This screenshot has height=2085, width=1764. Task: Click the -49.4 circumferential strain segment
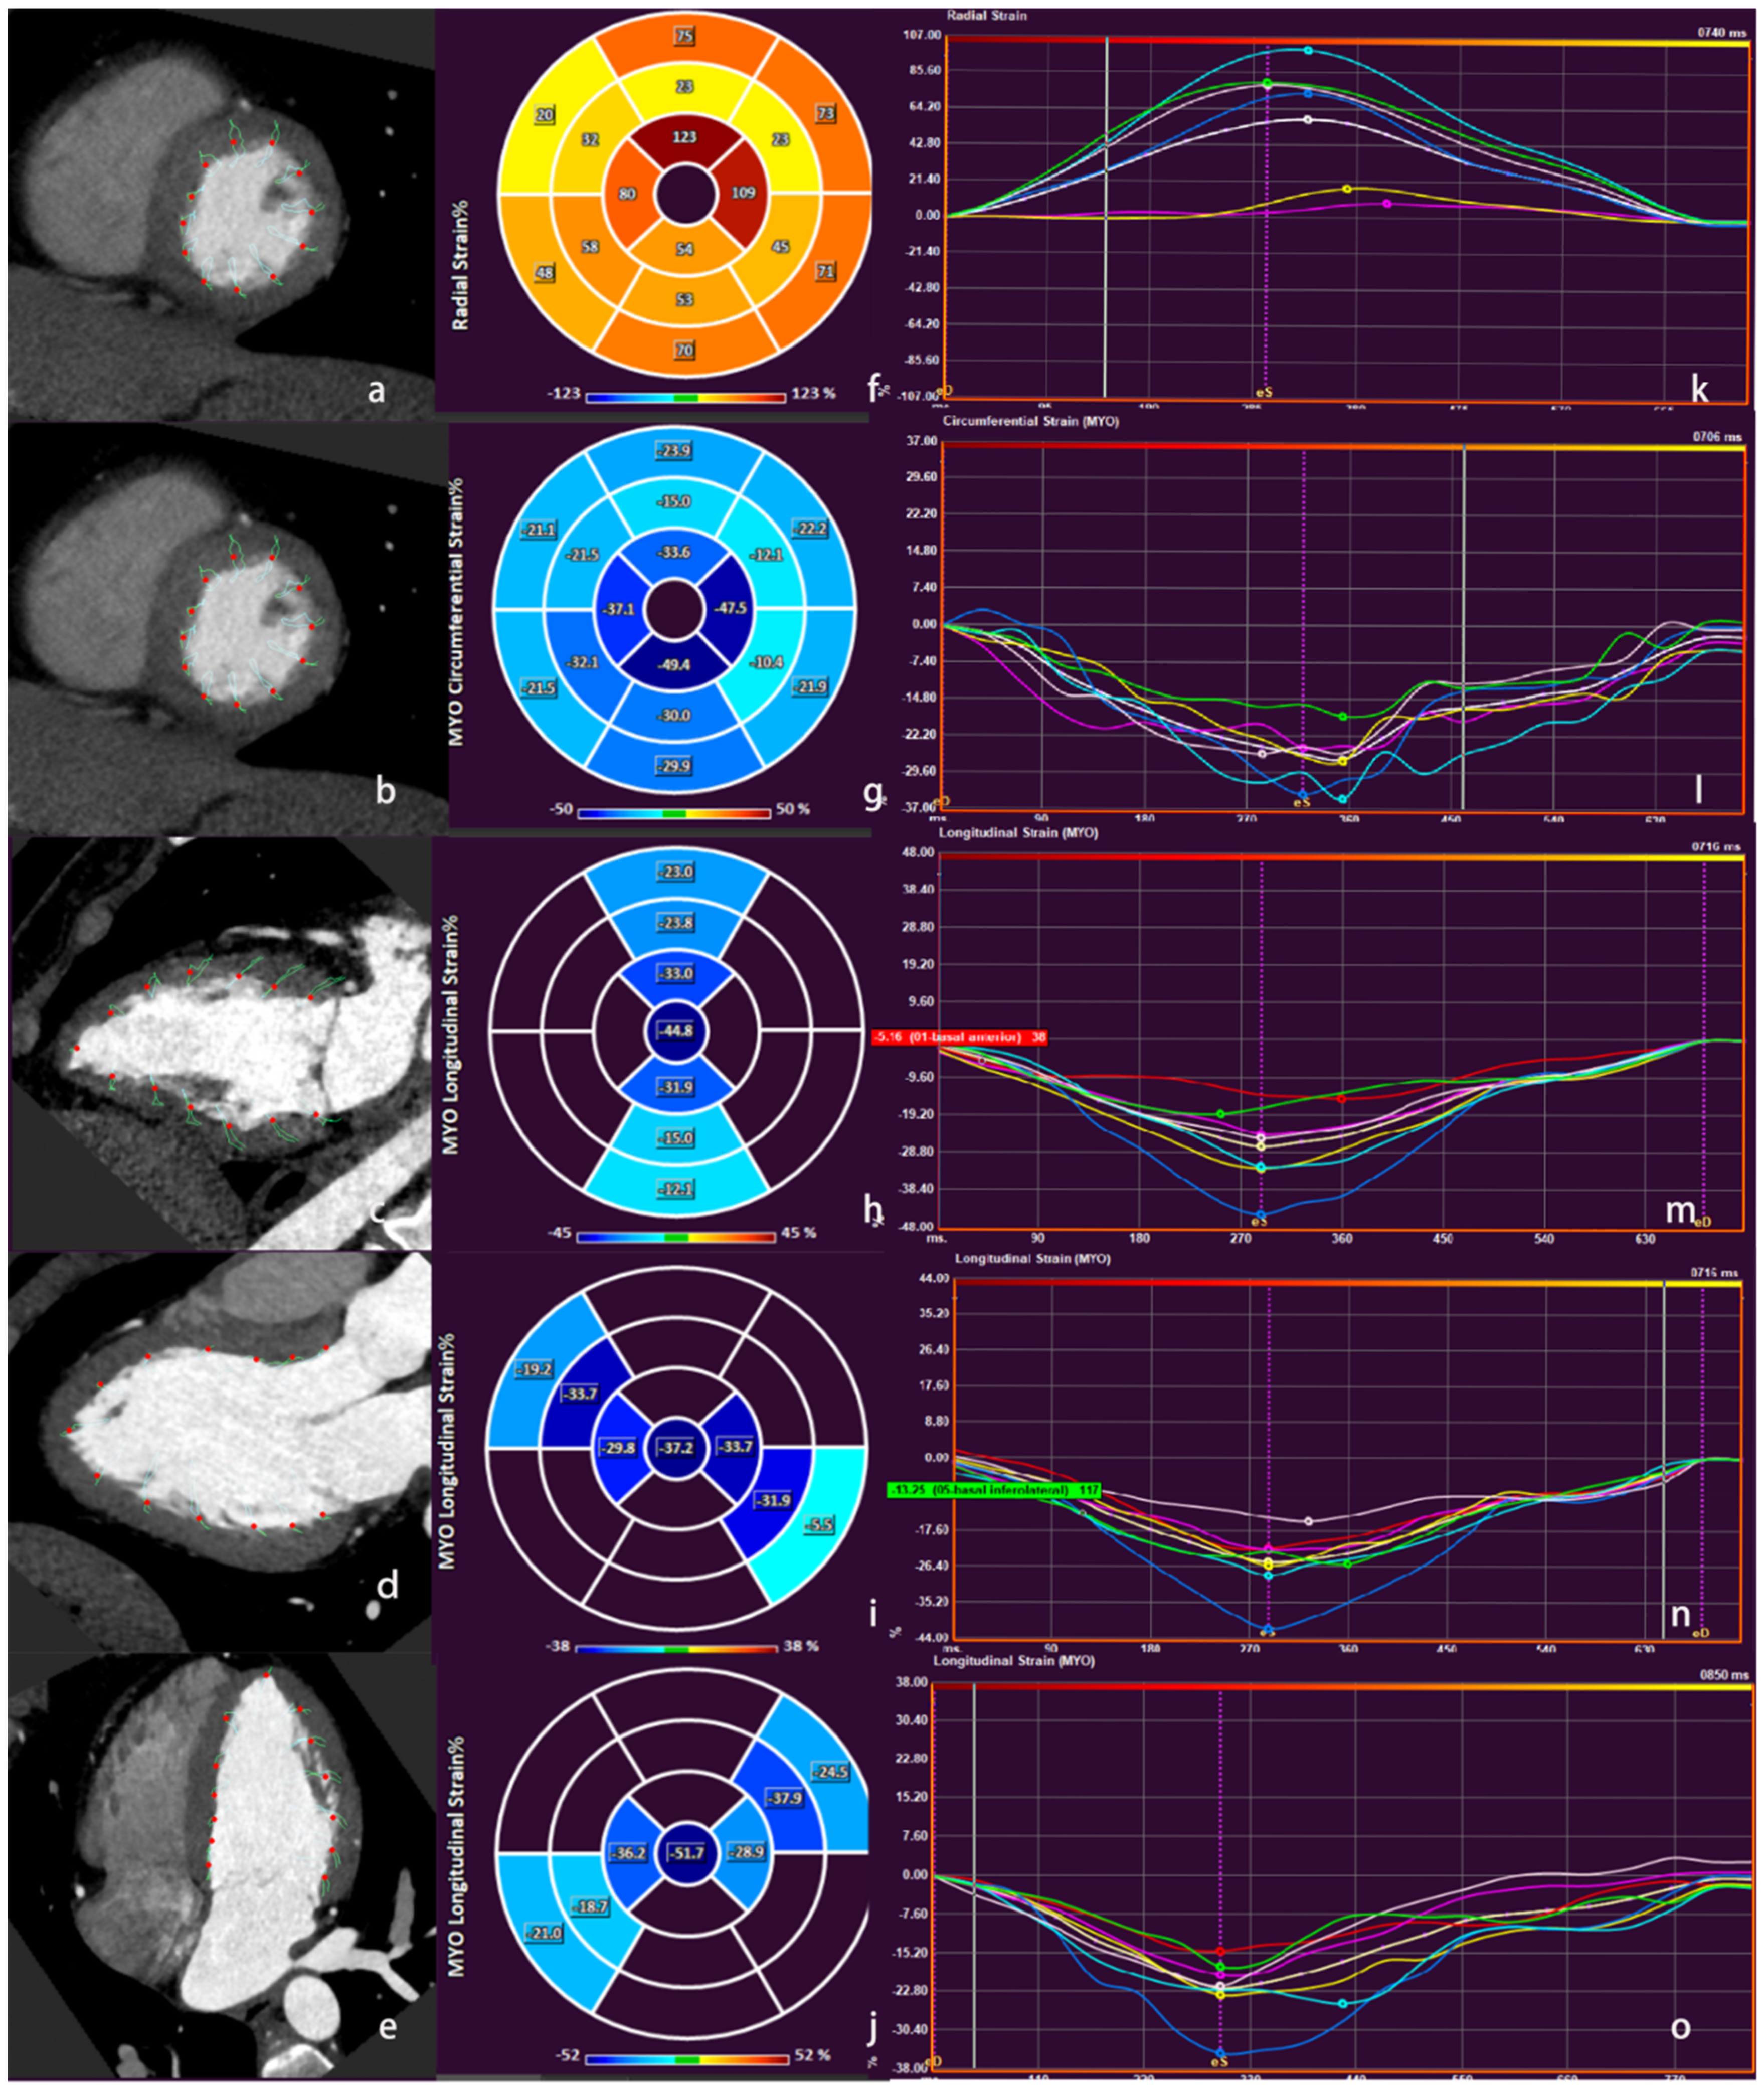click(674, 666)
